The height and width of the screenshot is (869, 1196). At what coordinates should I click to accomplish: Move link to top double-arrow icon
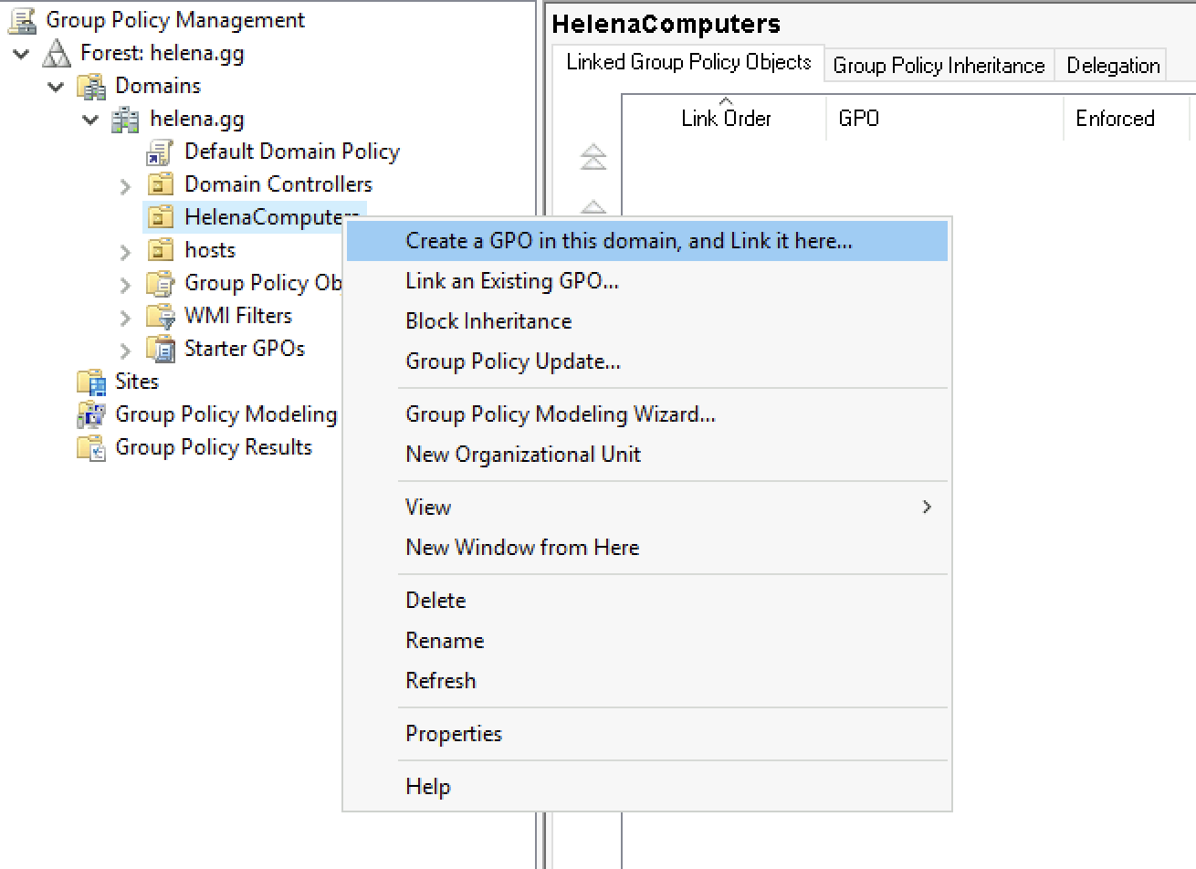[x=593, y=158]
